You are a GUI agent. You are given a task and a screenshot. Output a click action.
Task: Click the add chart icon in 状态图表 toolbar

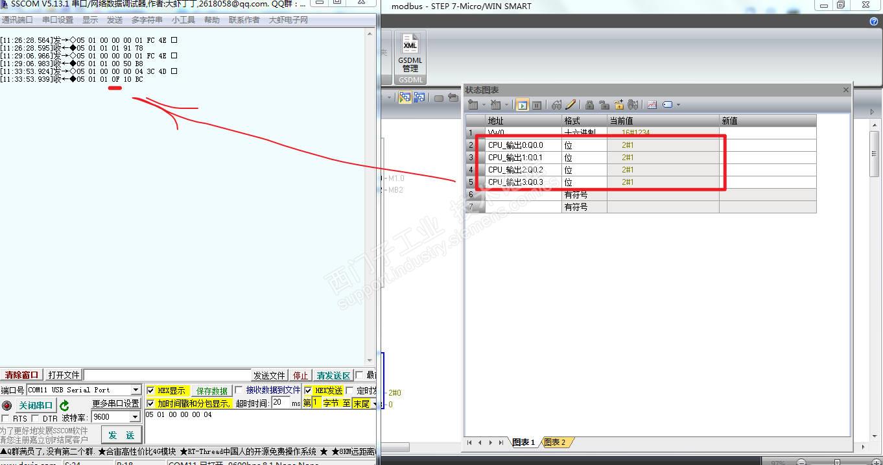click(473, 104)
